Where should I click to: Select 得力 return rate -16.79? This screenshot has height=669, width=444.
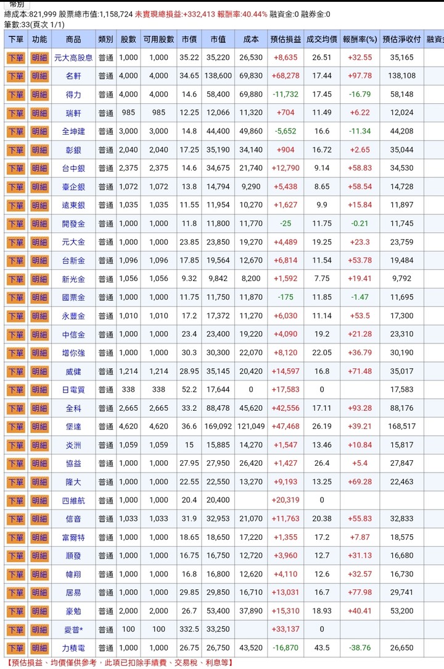pyautogui.click(x=360, y=95)
